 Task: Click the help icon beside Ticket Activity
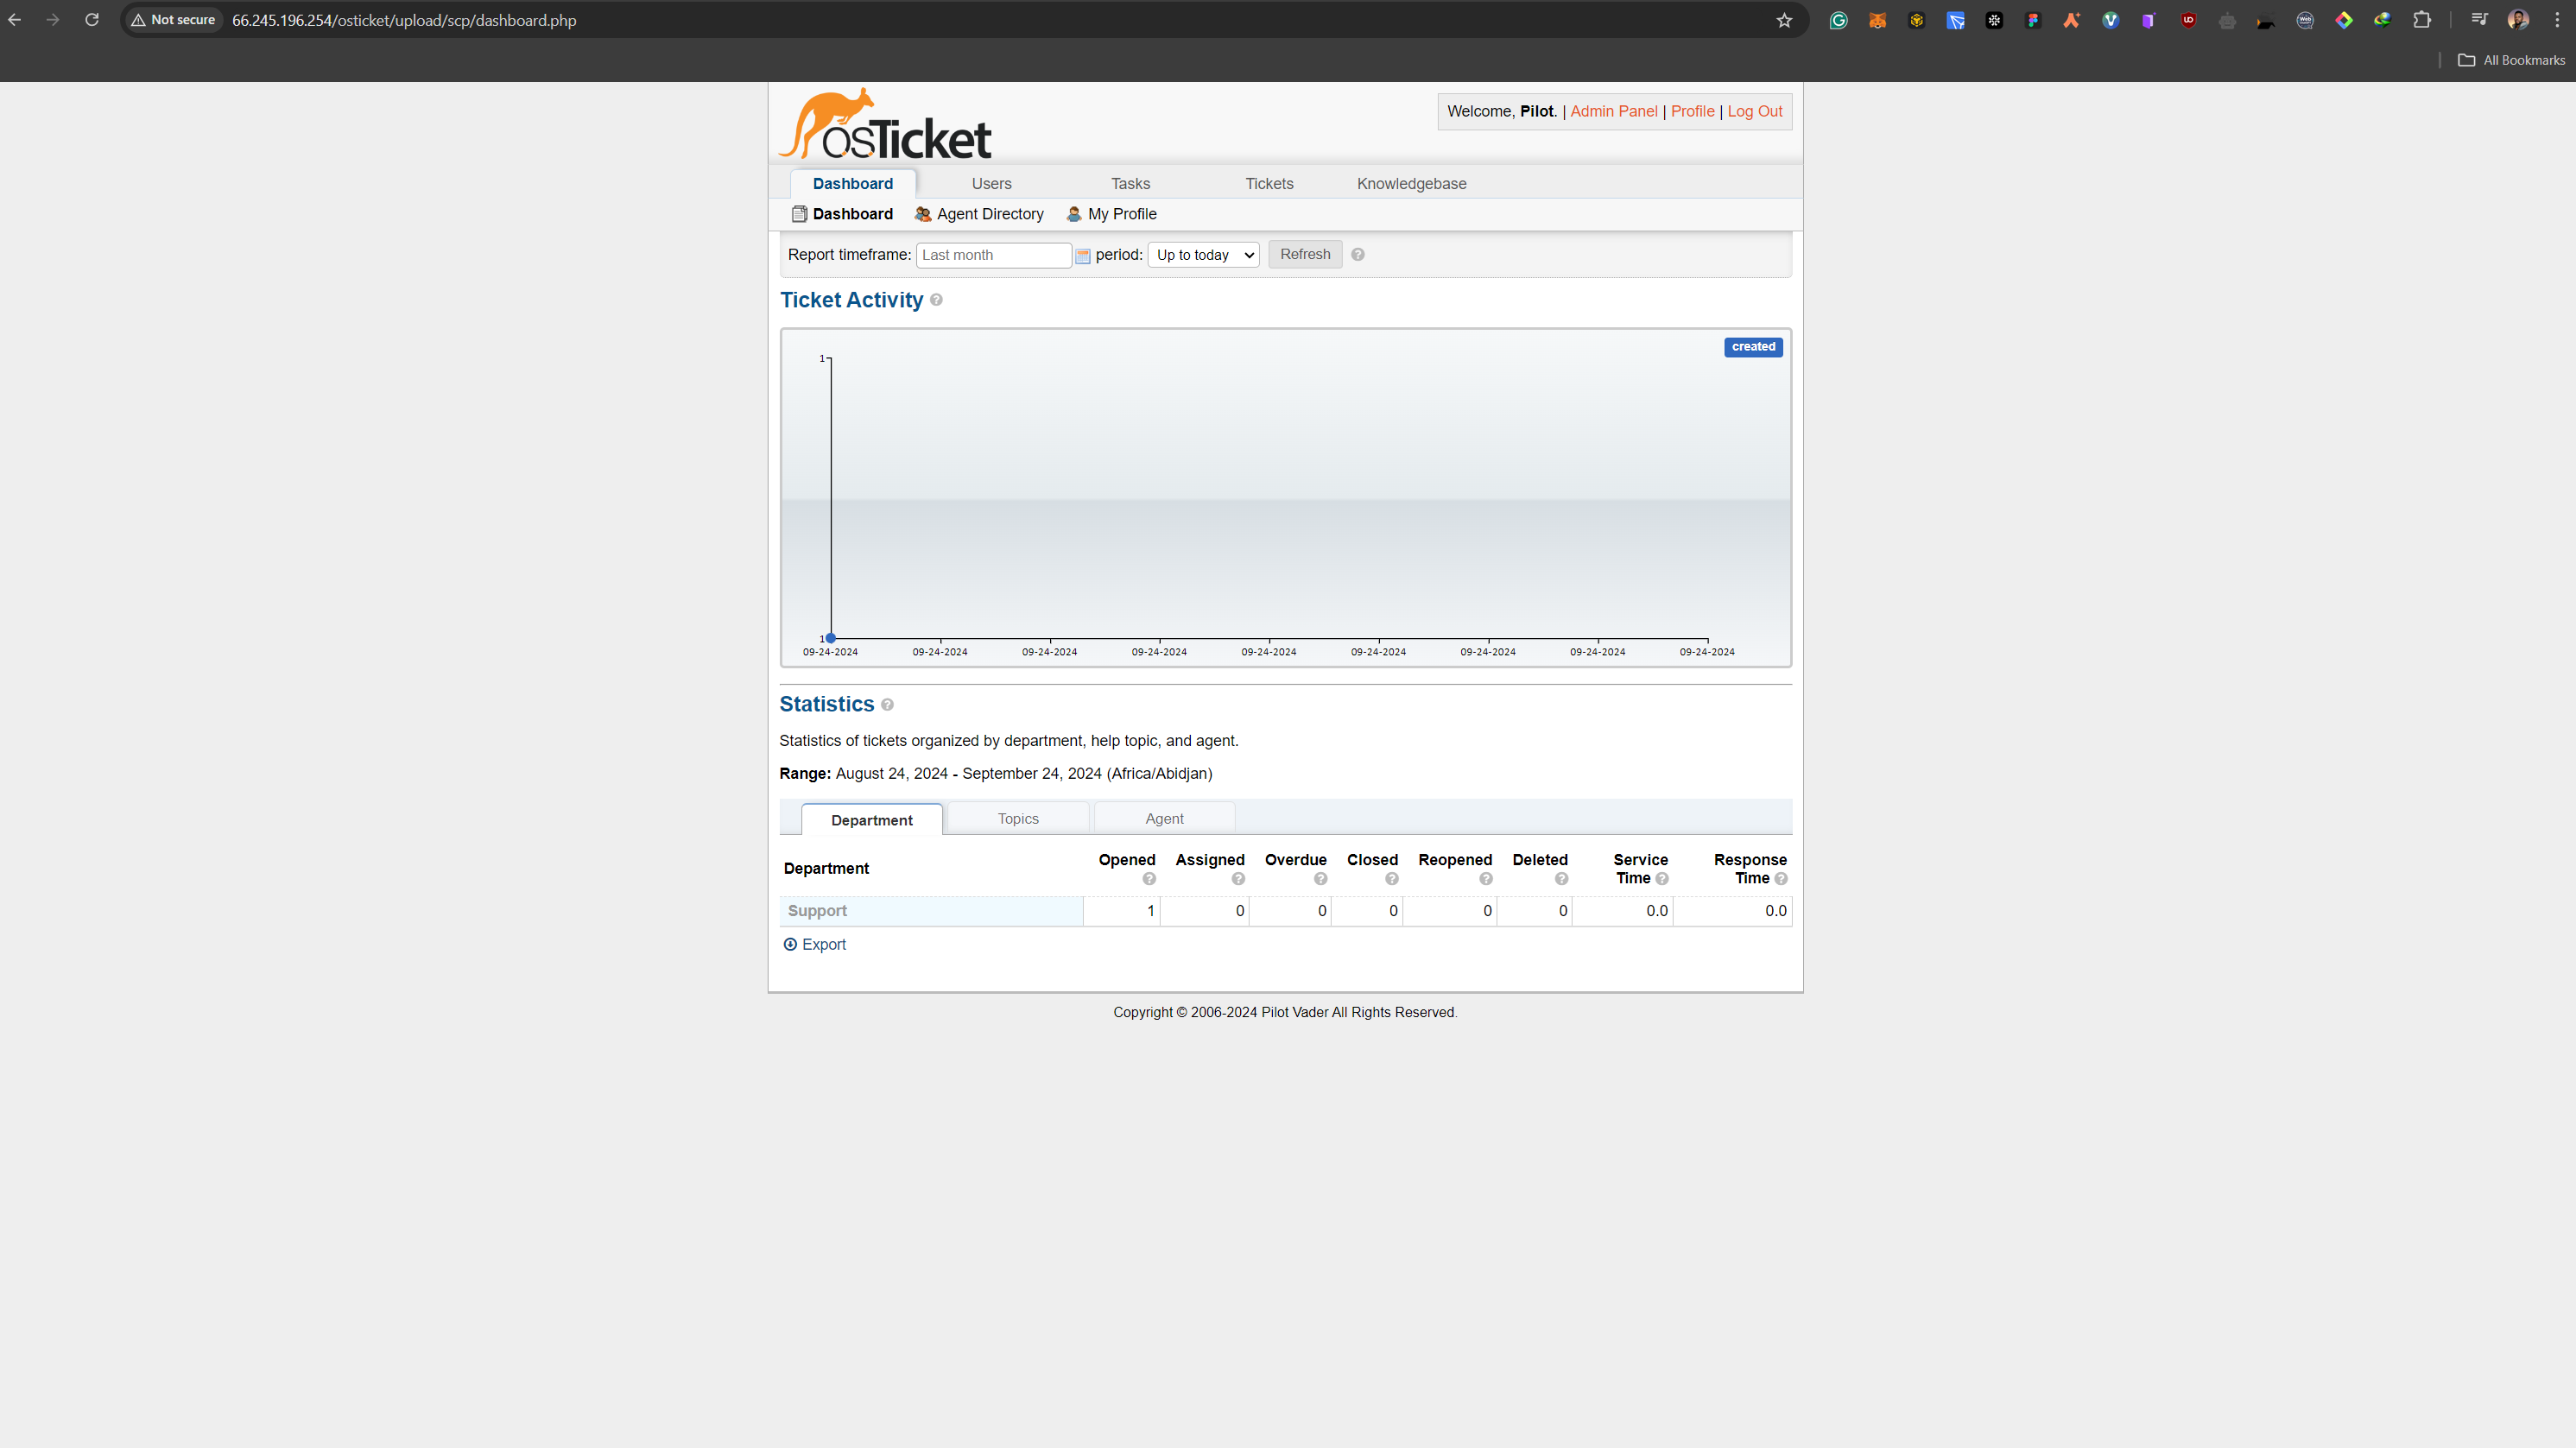(x=937, y=300)
